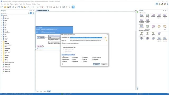Collapse the Conditionals section in Palette
The image size is (169, 95).
tap(139, 36)
